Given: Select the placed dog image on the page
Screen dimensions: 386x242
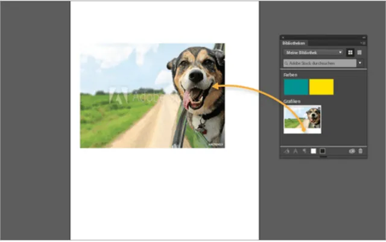Looking at the screenshot, I should pos(153,96).
